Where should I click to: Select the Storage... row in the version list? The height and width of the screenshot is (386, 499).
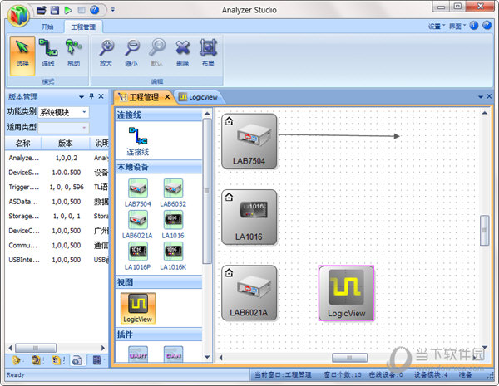tap(57, 217)
